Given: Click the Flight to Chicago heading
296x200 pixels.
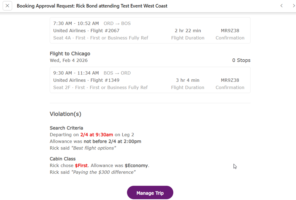Looking at the screenshot, I should 70,54.
